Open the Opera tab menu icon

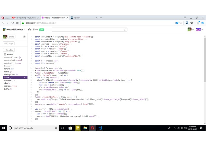(x=185, y=17)
